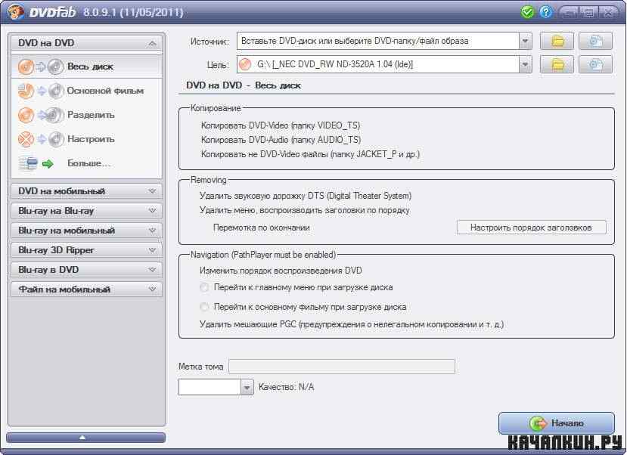Click option Изменить порядок воспроизведения DVD

(x=281, y=271)
